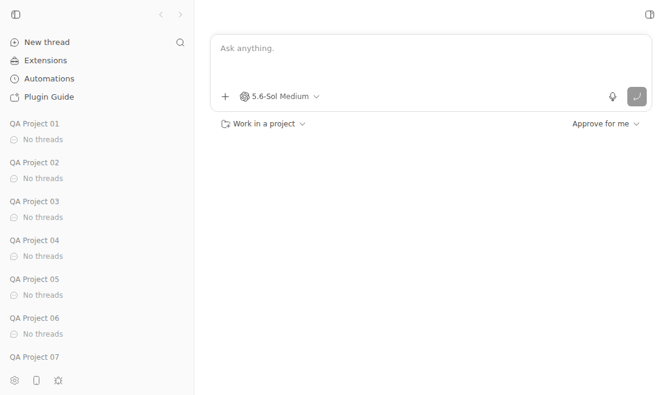Click No threads under QA Project 04

pos(36,256)
